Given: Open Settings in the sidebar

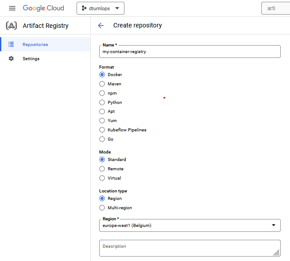Looking at the screenshot, I should point(31,59).
